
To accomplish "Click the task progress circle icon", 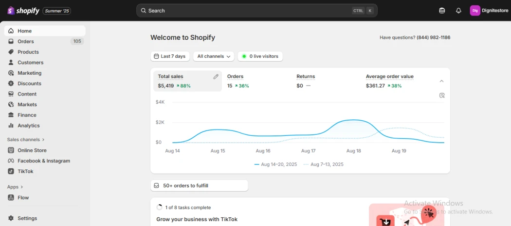I will click(x=159, y=207).
